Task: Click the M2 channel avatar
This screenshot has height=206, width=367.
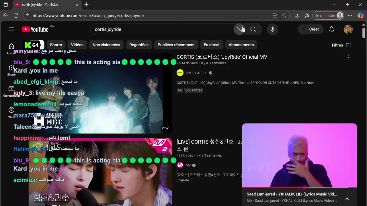Action: [180, 165]
